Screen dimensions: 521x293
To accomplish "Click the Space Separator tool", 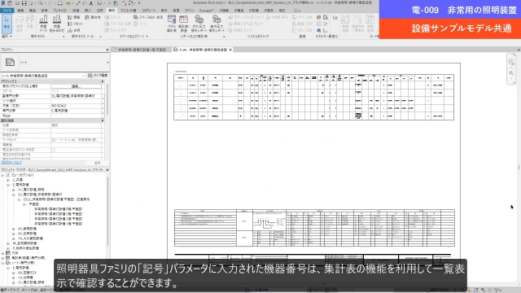I will point(118,24).
